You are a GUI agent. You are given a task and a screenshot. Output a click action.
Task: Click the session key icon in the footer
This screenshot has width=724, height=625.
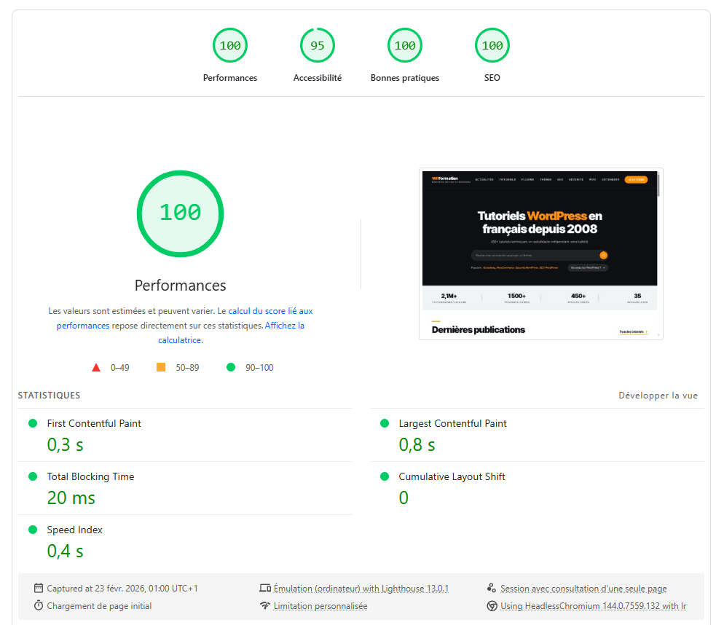492,587
